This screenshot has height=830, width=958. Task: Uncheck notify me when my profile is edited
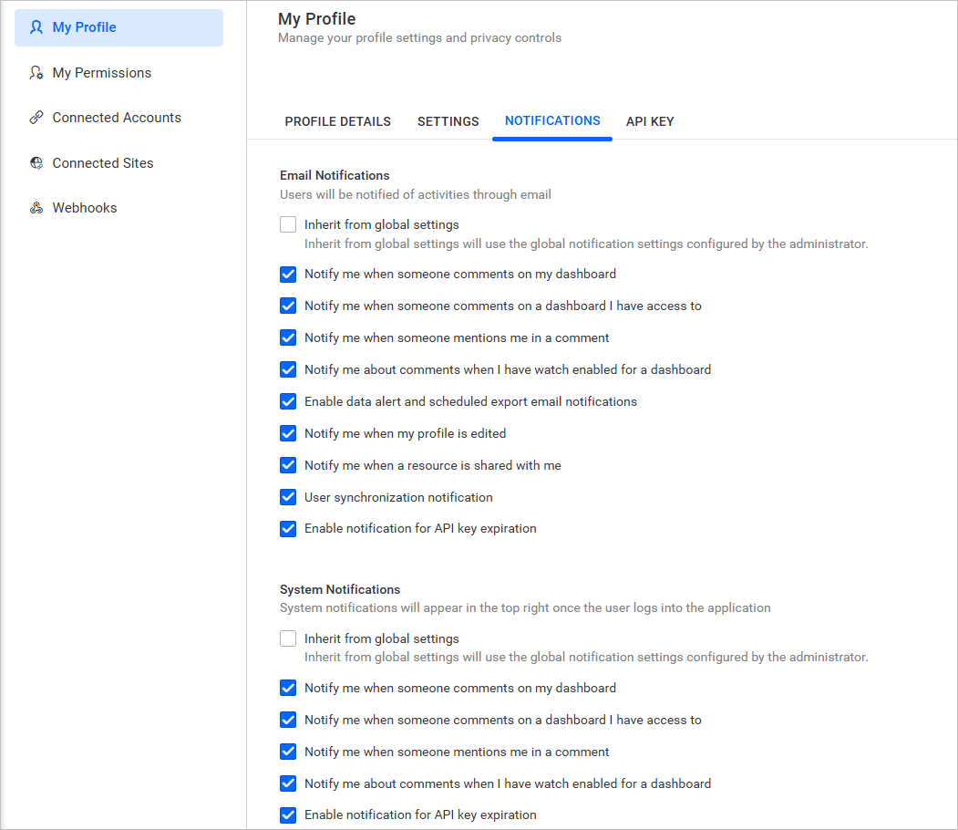point(288,433)
